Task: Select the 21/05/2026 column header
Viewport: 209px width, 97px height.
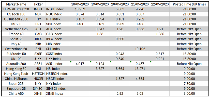Action: (140, 4)
